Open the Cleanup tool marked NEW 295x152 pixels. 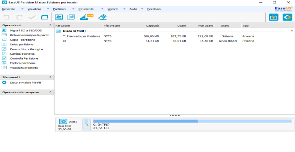tap(87, 17)
